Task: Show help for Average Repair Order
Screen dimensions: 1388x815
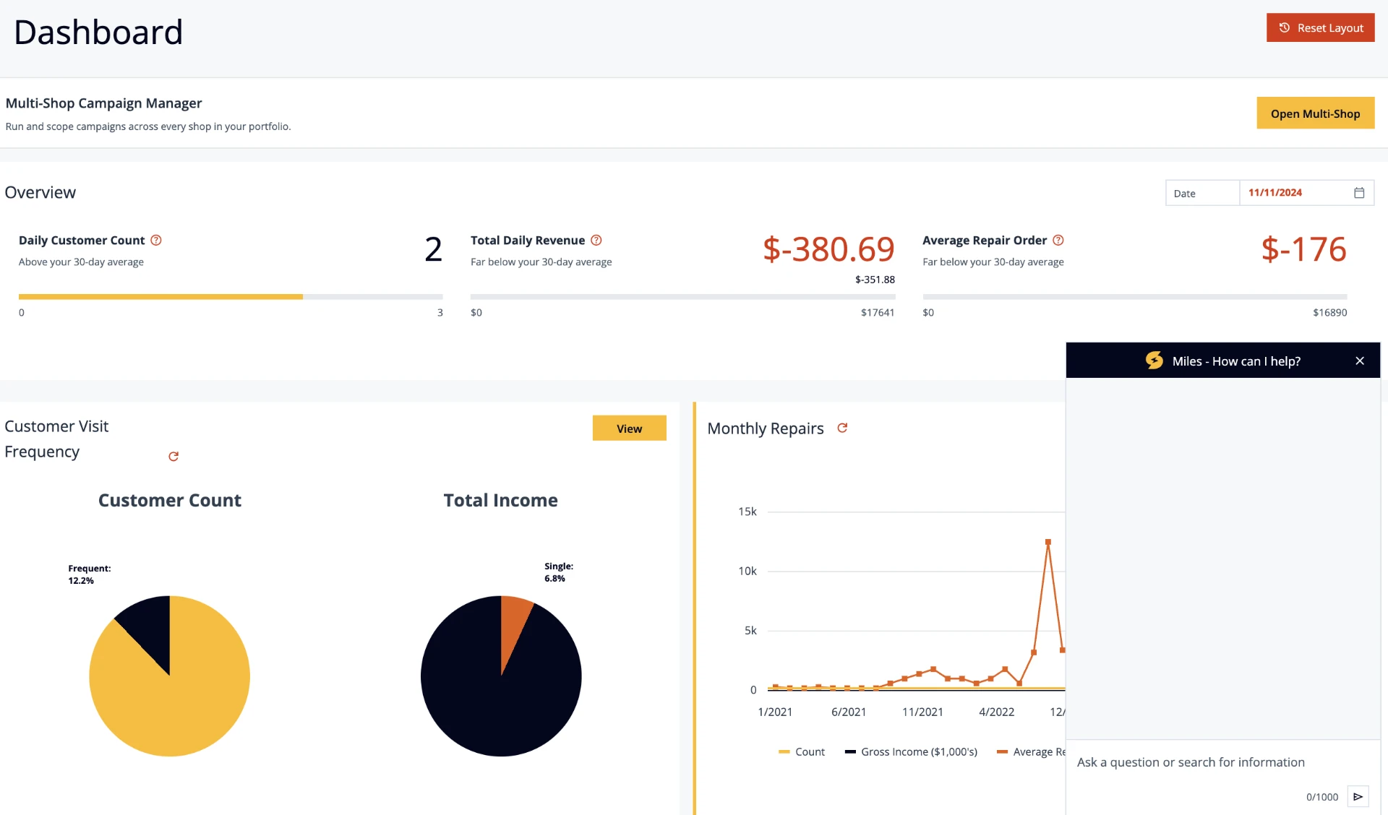Action: coord(1058,241)
